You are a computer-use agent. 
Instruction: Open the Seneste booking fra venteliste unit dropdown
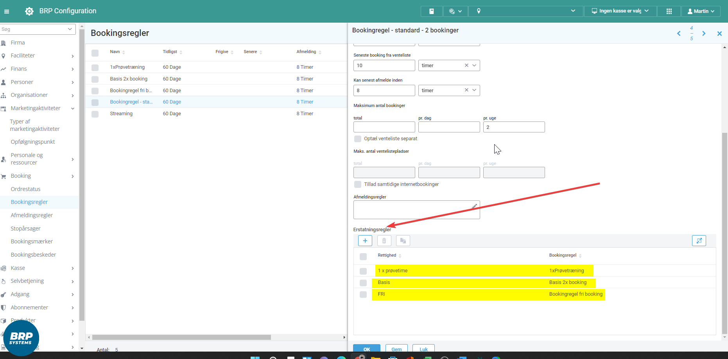click(474, 66)
